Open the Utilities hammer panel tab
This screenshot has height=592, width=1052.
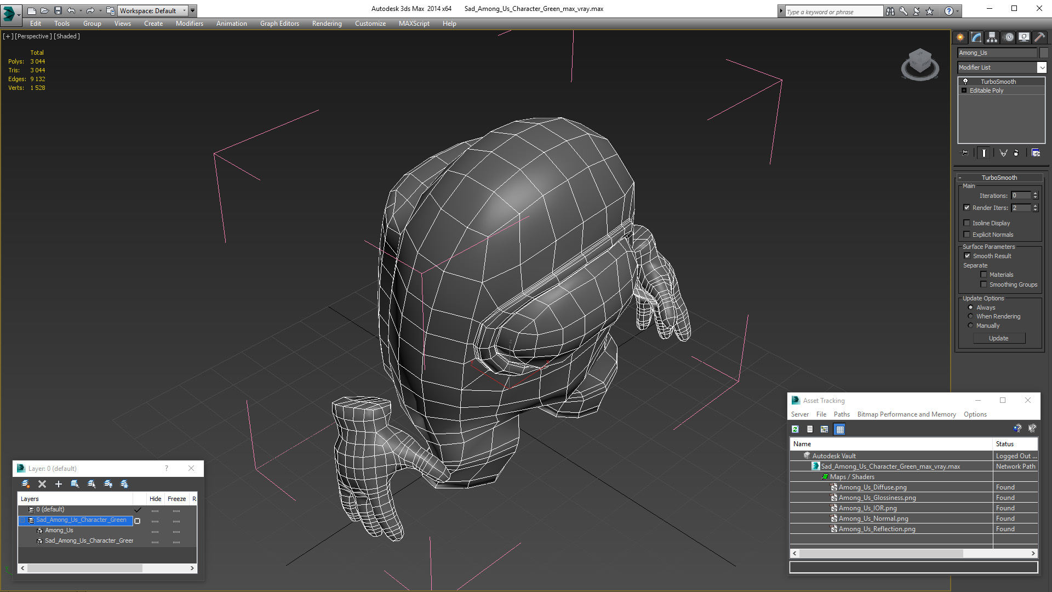point(1040,37)
